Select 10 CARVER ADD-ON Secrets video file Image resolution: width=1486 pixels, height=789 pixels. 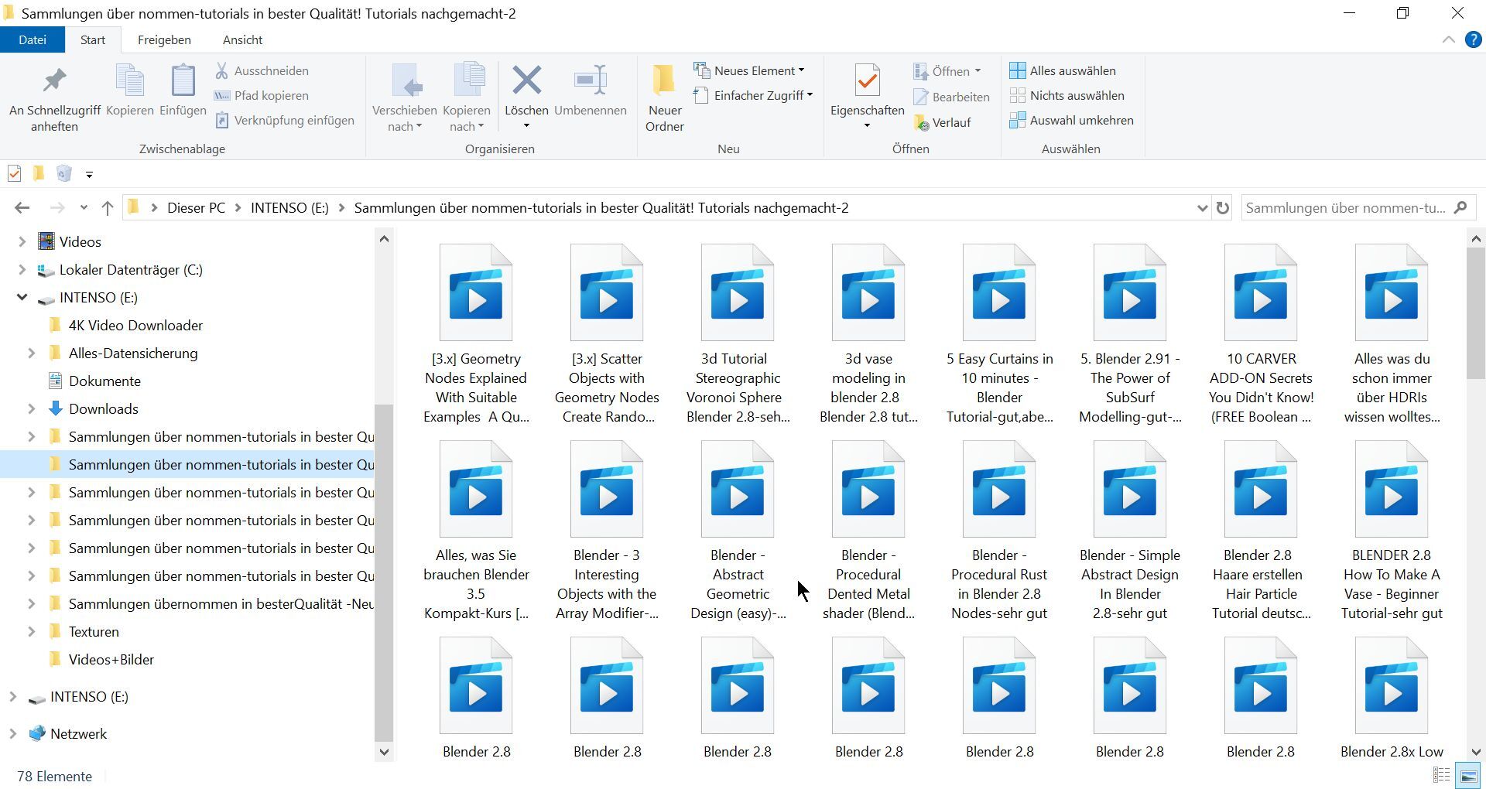click(1261, 334)
